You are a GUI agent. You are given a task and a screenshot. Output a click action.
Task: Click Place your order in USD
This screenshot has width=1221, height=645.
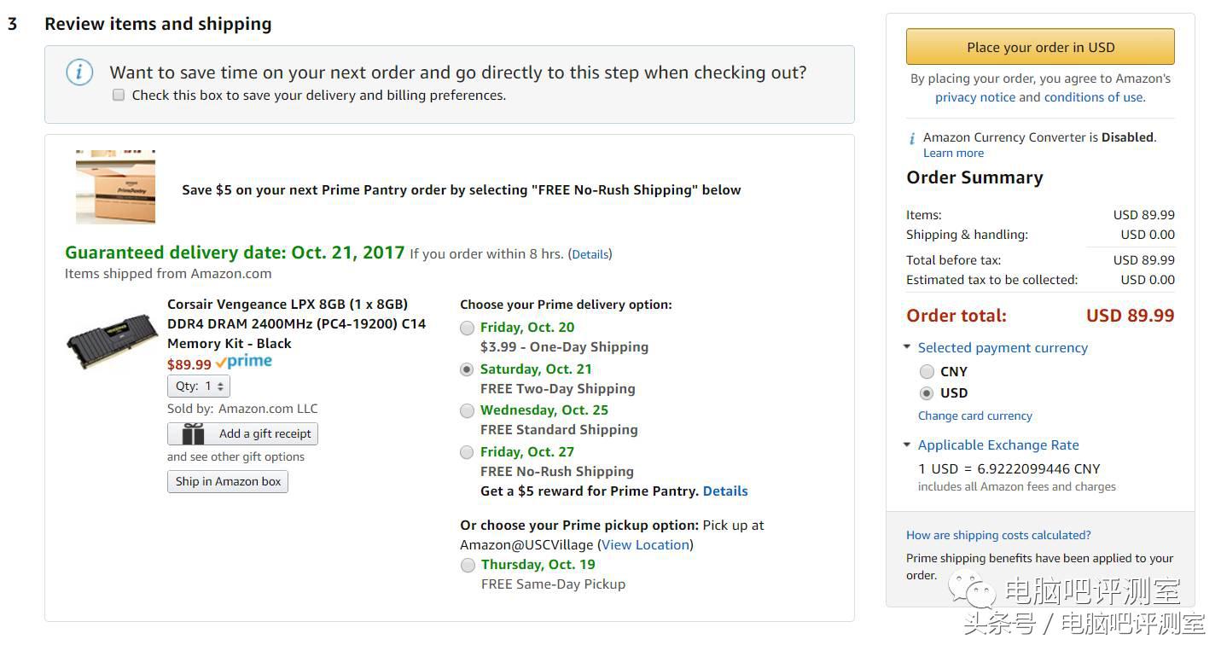(x=1040, y=47)
